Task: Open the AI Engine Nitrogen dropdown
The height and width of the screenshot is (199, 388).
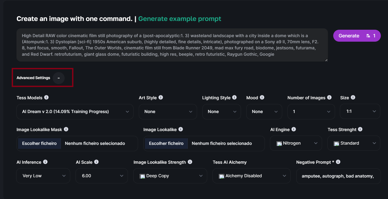Action: tap(296, 143)
